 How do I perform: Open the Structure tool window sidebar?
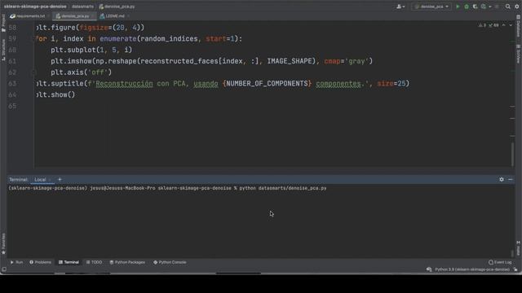pos(3,50)
